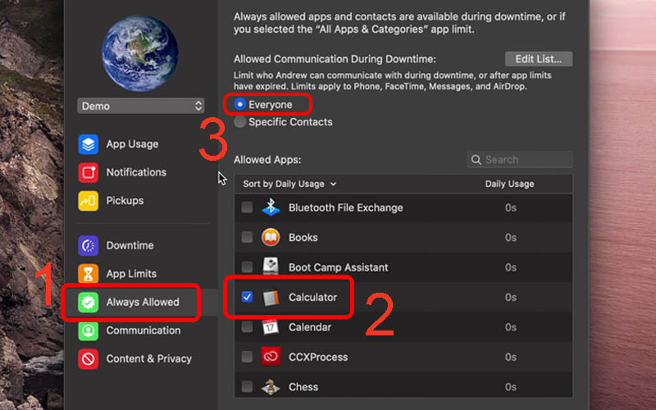The image size is (656, 410).
Task: Tick the Bluetooth File Exchange checkbox
Action: [x=247, y=208]
